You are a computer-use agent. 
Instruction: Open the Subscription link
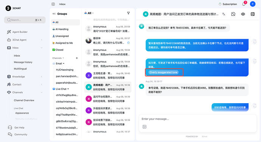click(x=228, y=4)
